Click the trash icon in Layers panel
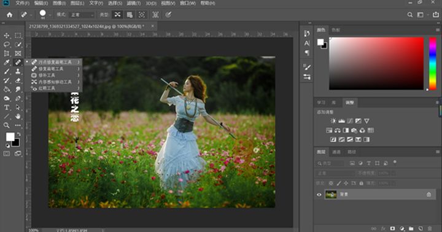Screen dimensions: 442x232 tap(430, 228)
